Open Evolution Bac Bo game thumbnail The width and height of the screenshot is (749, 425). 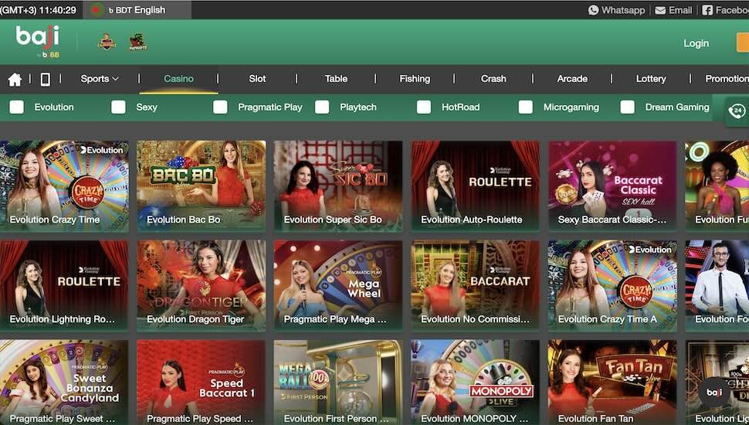201,186
